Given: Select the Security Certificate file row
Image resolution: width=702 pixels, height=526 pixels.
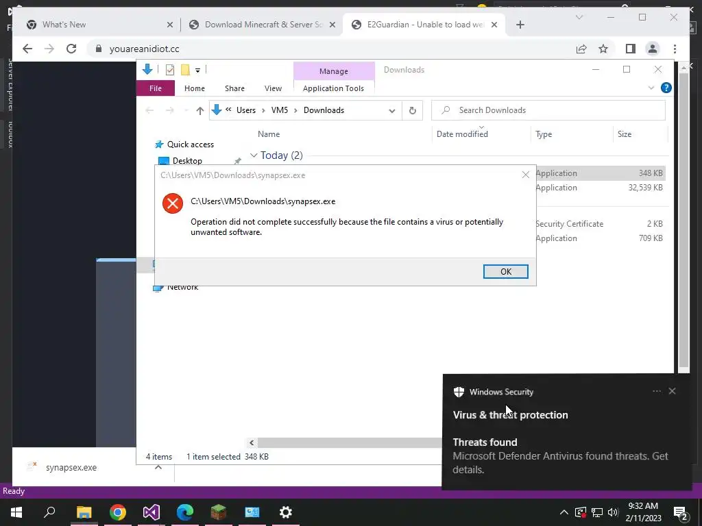Looking at the screenshot, I should (x=600, y=224).
